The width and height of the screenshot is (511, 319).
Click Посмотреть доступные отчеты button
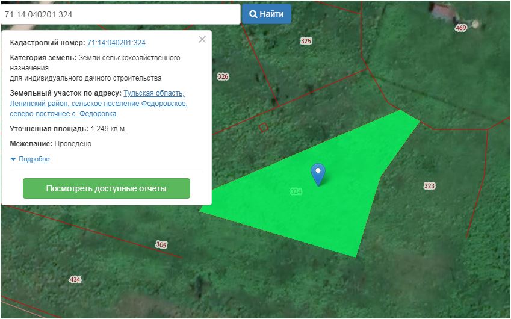coord(106,188)
